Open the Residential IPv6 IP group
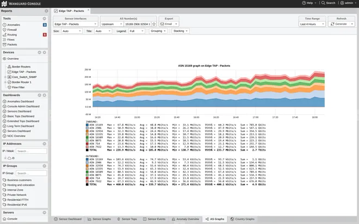The height and width of the screenshot is (224, 359). (x=17, y=205)
